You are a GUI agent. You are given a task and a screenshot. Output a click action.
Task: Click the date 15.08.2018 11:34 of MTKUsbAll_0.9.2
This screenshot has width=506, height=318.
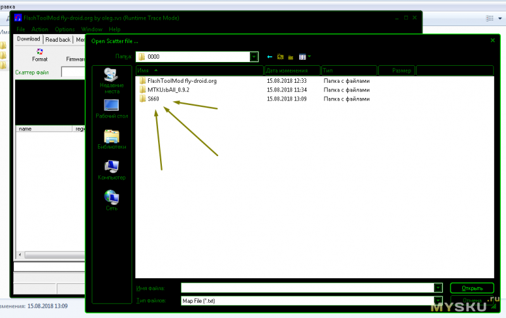point(287,90)
